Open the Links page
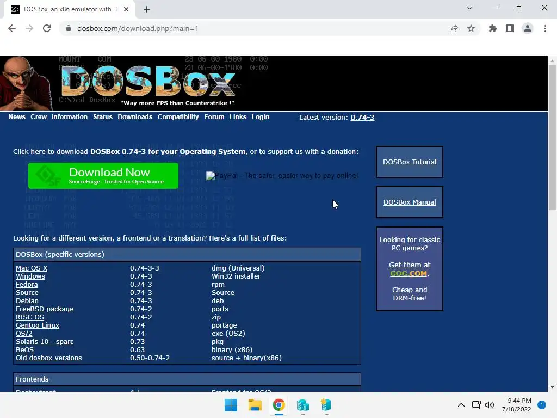557x418 pixels. click(238, 117)
